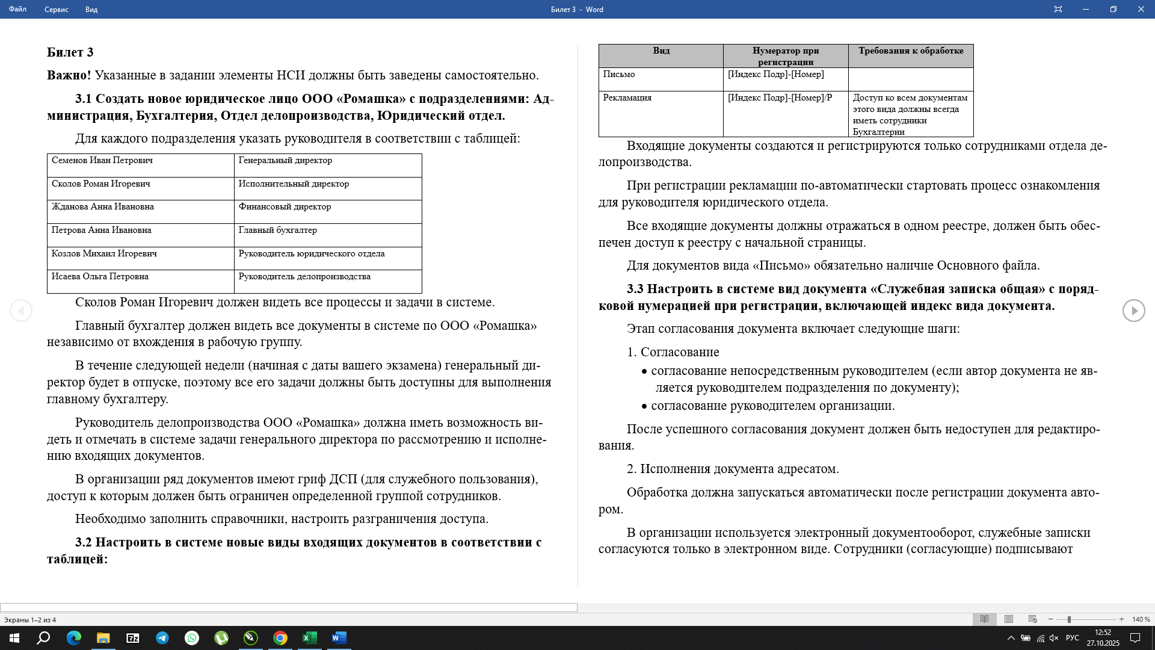Launch Excel from the taskbar

[x=309, y=639]
